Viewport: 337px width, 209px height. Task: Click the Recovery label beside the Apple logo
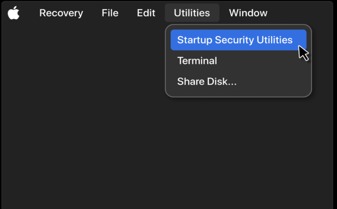pyautogui.click(x=61, y=13)
